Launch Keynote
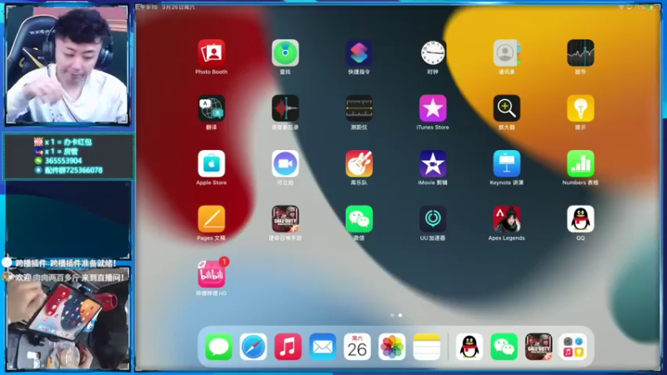667x375 pixels. click(507, 163)
